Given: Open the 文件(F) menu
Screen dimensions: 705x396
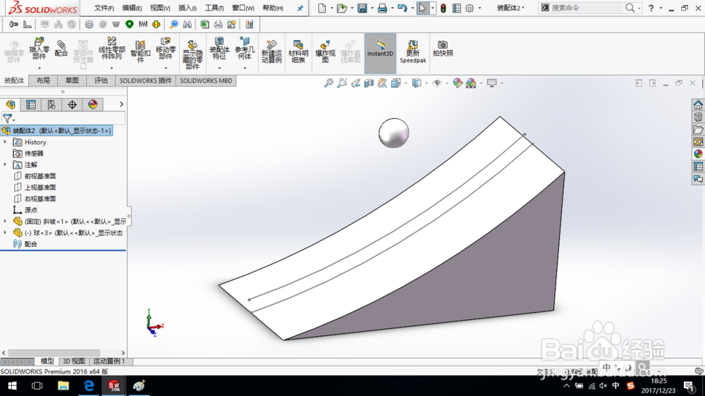Looking at the screenshot, I should (104, 8).
